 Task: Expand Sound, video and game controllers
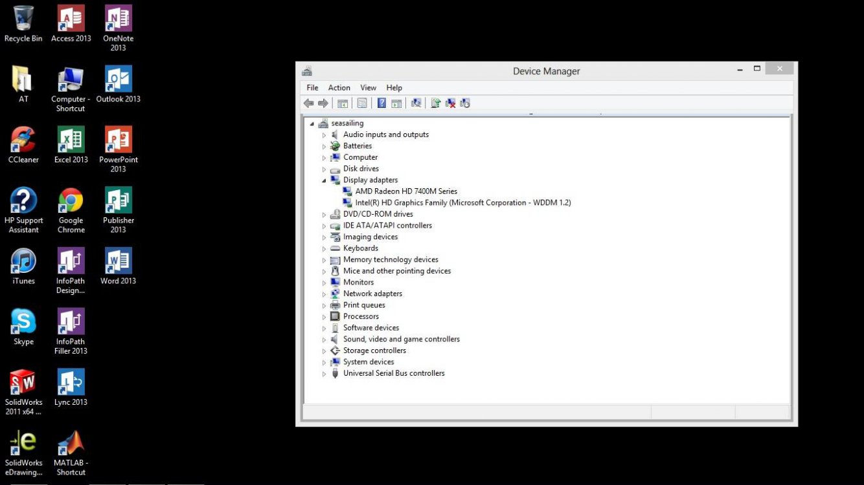[324, 339]
